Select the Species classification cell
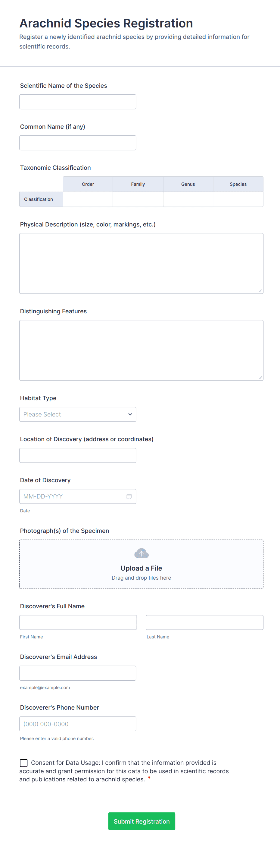Image resolution: width=280 pixels, height=845 pixels. [x=238, y=199]
